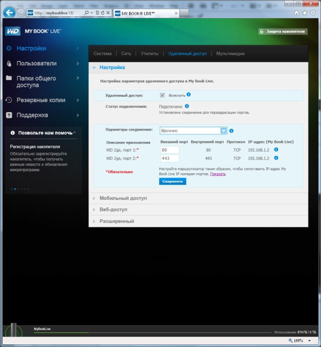Click the MyBookLive drive icon at bottom

14,330
